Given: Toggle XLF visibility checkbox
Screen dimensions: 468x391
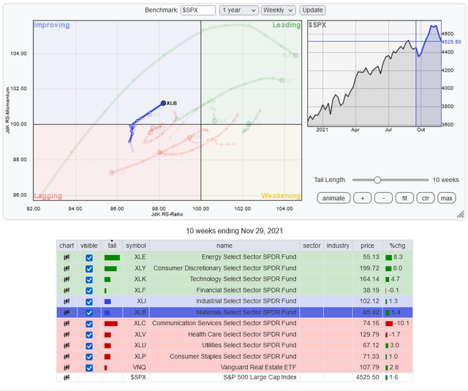Looking at the screenshot, I should pos(89,291).
